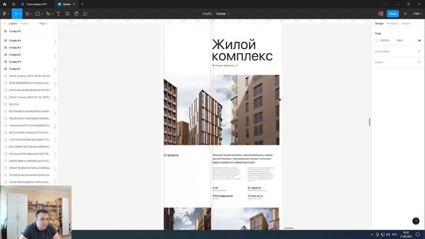
Task: Select the 378 сотрудников statistic text
Action: [x=222, y=196]
